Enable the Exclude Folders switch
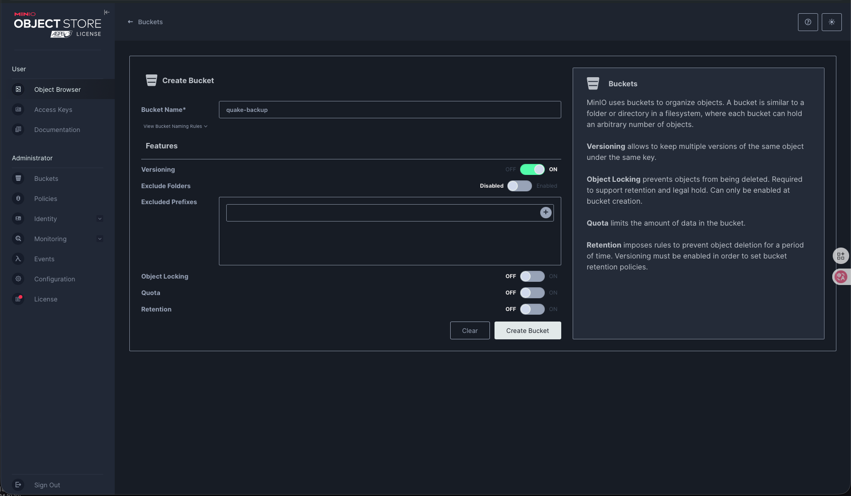The width and height of the screenshot is (851, 496). [520, 186]
